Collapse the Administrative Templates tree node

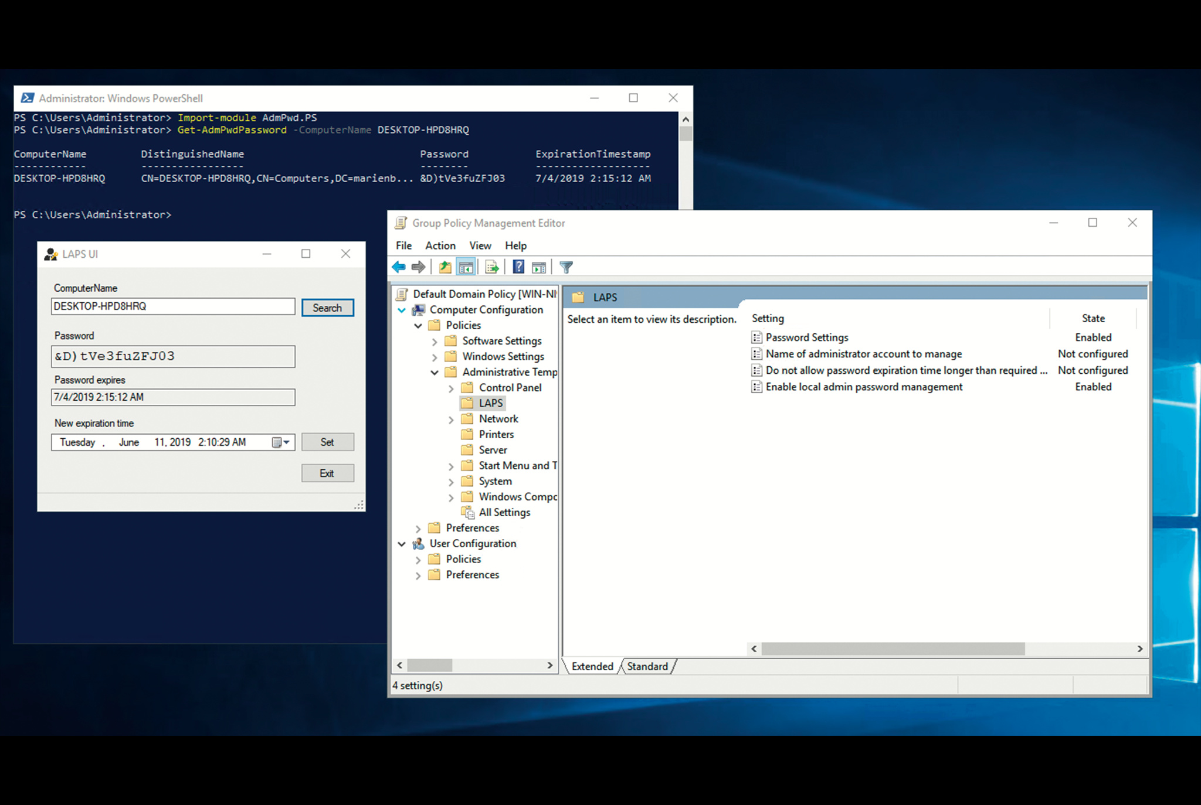point(435,373)
